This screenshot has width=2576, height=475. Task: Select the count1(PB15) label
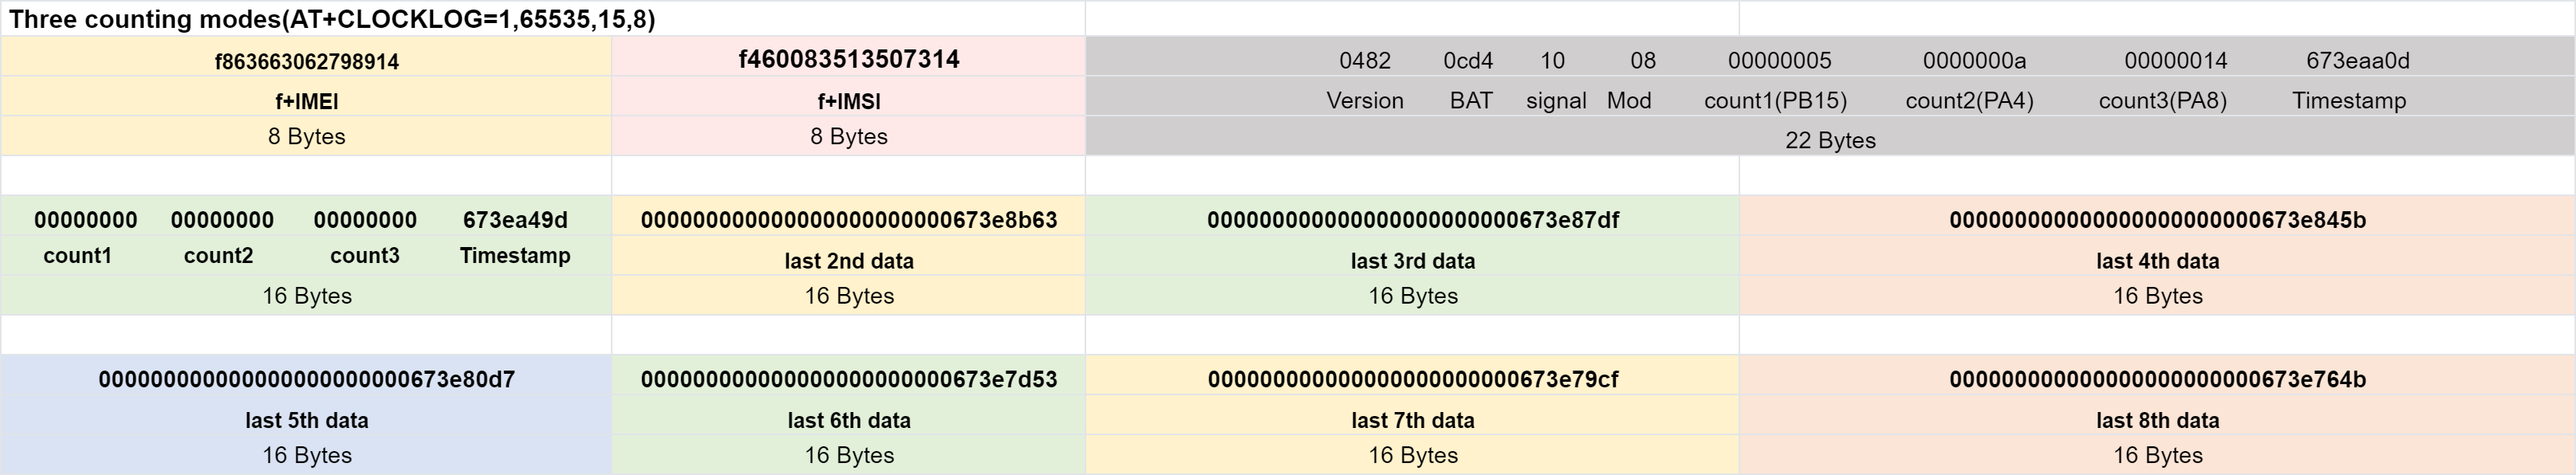[1775, 101]
